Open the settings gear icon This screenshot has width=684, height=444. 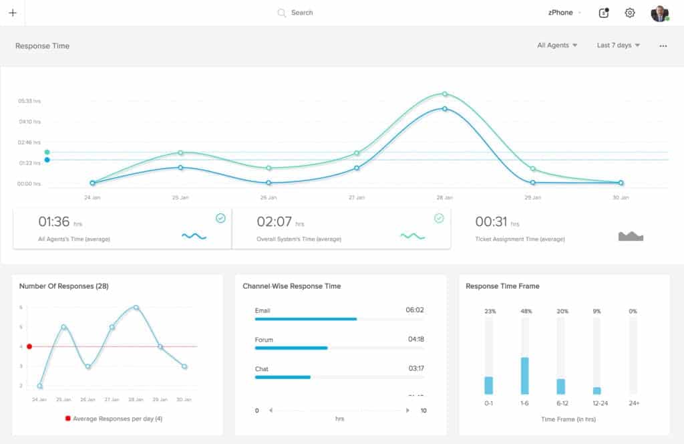[x=629, y=12]
